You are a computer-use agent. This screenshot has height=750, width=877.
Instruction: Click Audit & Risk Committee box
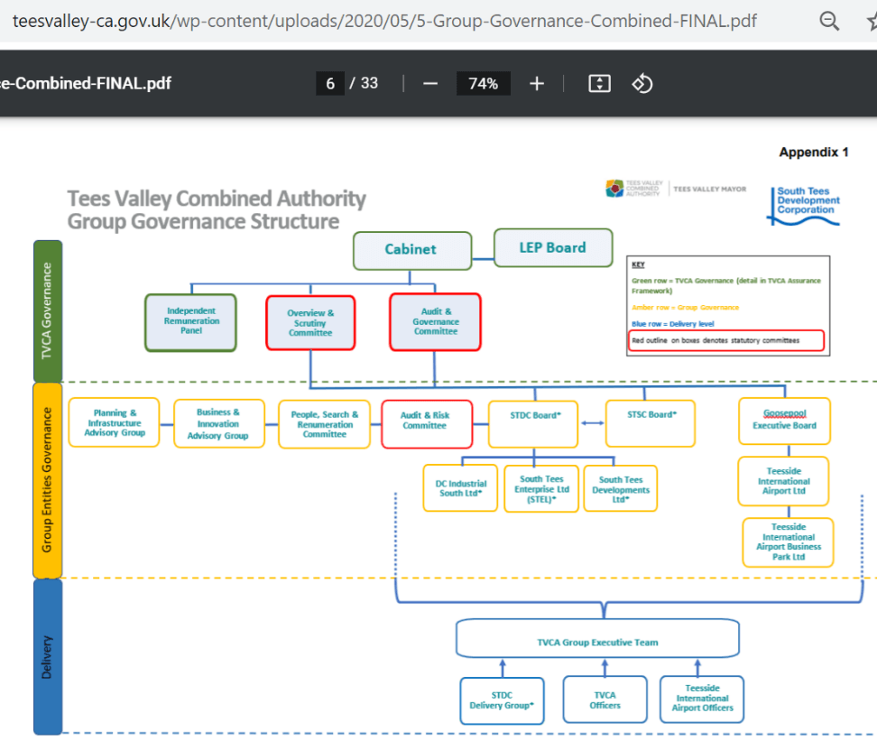(427, 424)
